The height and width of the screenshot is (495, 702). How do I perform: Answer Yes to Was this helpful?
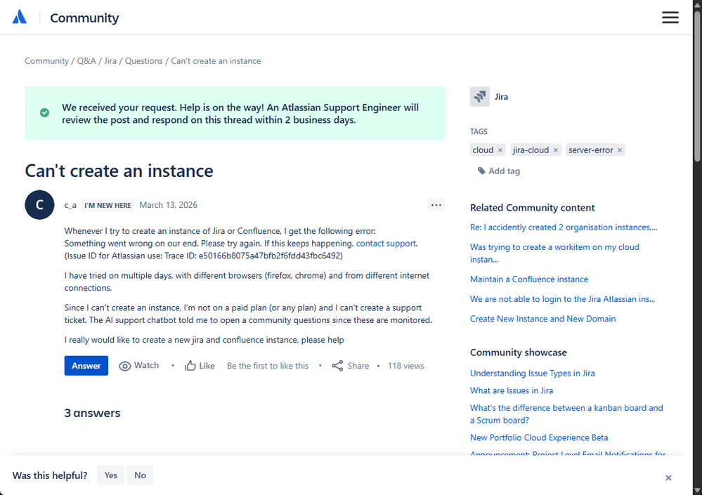pos(110,475)
